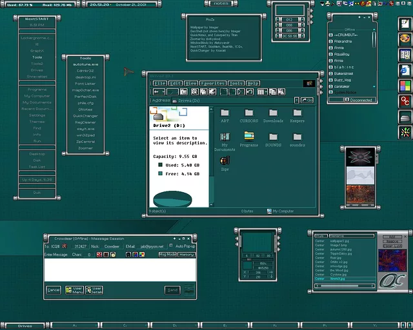
Task: Click in the message text area
Action: click(x=119, y=269)
